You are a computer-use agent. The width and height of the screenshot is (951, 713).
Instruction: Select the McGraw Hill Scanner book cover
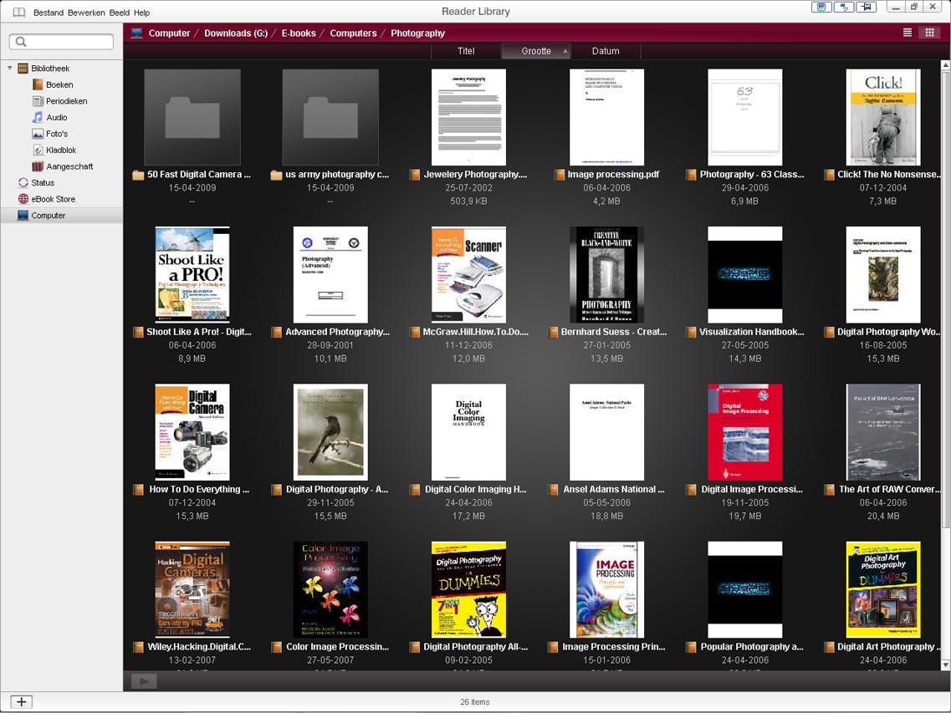(x=468, y=275)
